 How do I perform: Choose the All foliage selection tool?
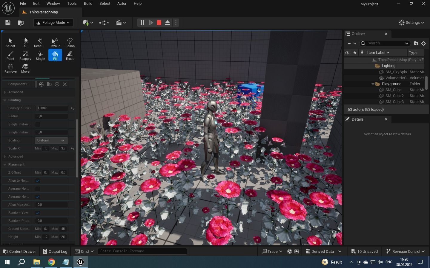click(x=25, y=43)
